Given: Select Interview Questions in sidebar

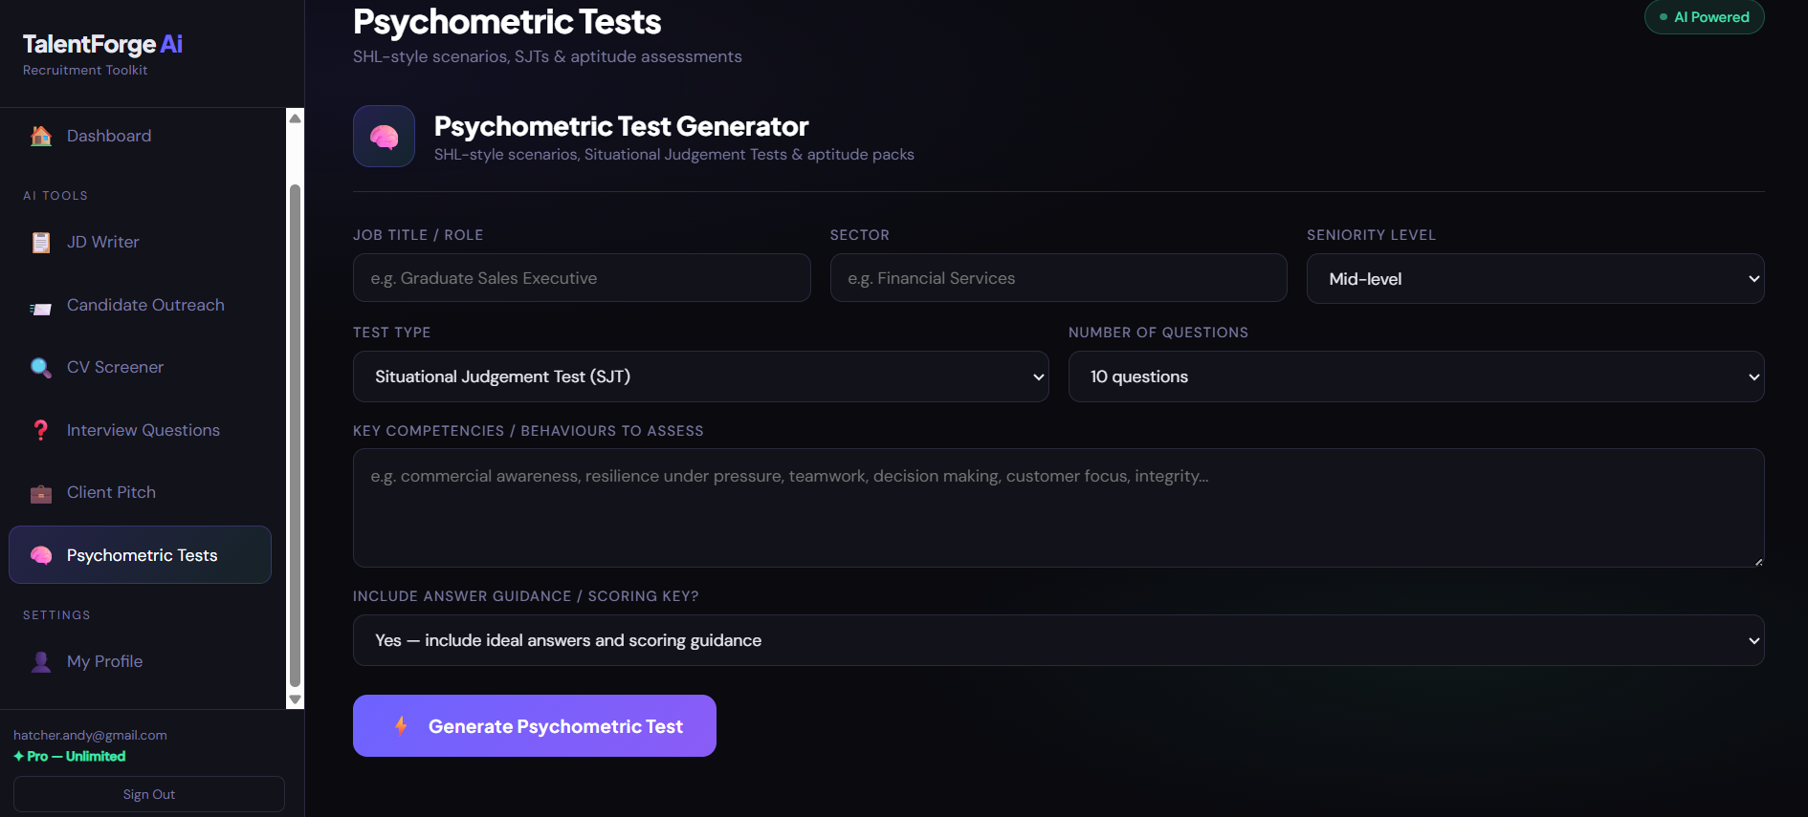Looking at the screenshot, I should point(140,430).
